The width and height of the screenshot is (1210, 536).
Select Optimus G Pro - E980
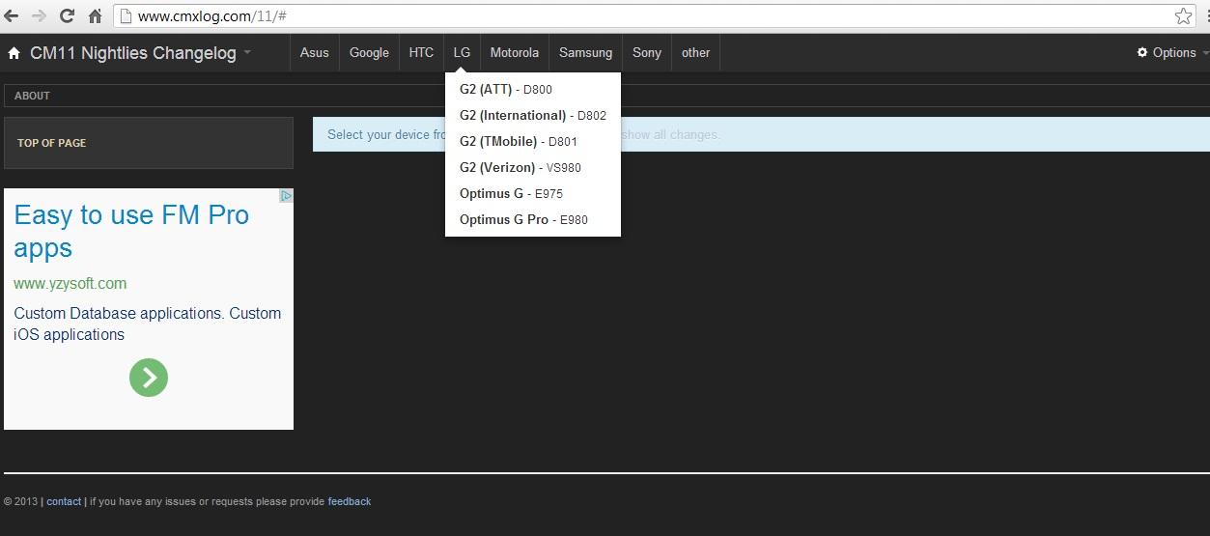click(x=533, y=220)
